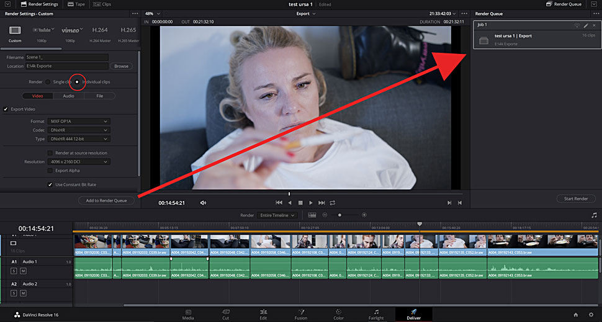Viewport: 602px width, 322px height.
Task: Go to previous clip in viewer
Action: (x=459, y=203)
